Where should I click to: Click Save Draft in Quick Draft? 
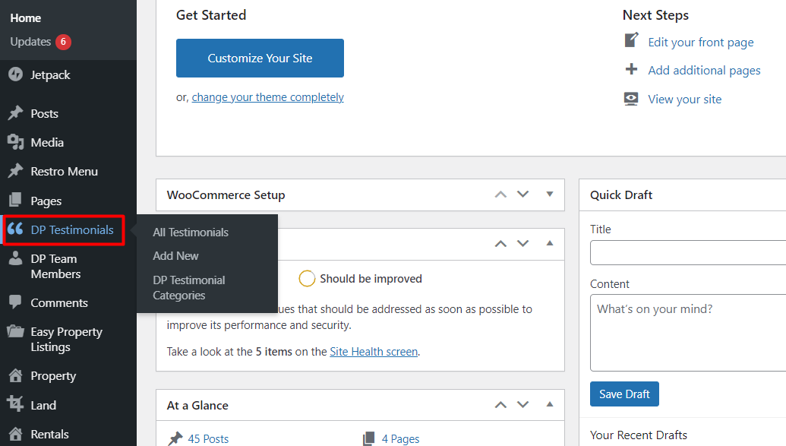tap(624, 394)
